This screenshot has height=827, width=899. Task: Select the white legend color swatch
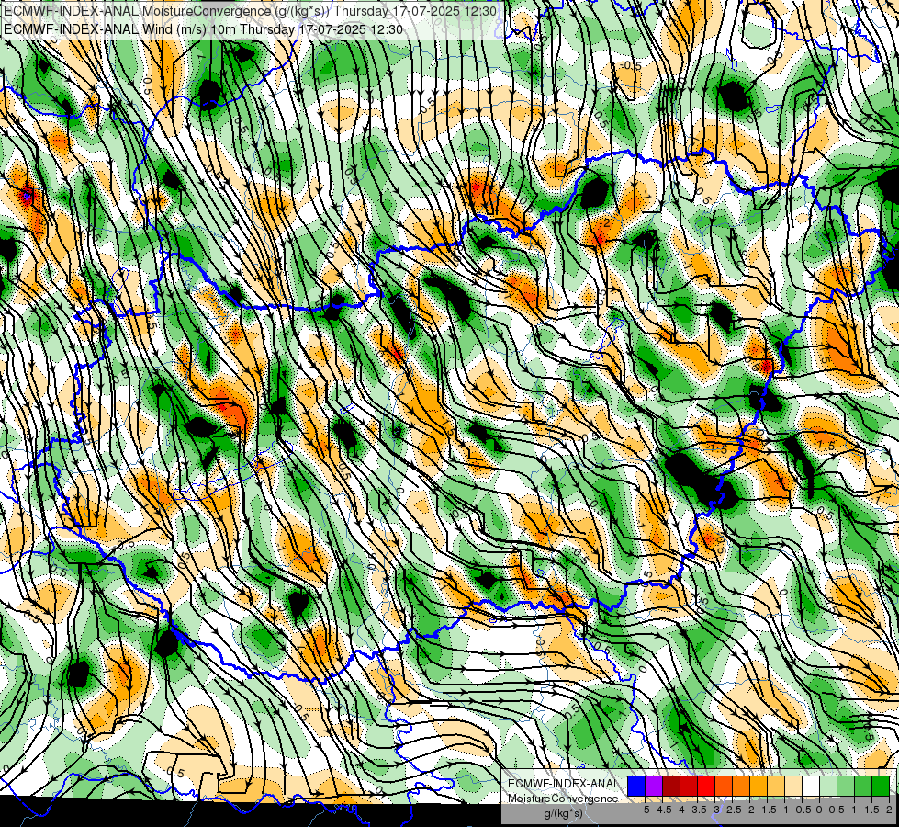click(x=811, y=786)
